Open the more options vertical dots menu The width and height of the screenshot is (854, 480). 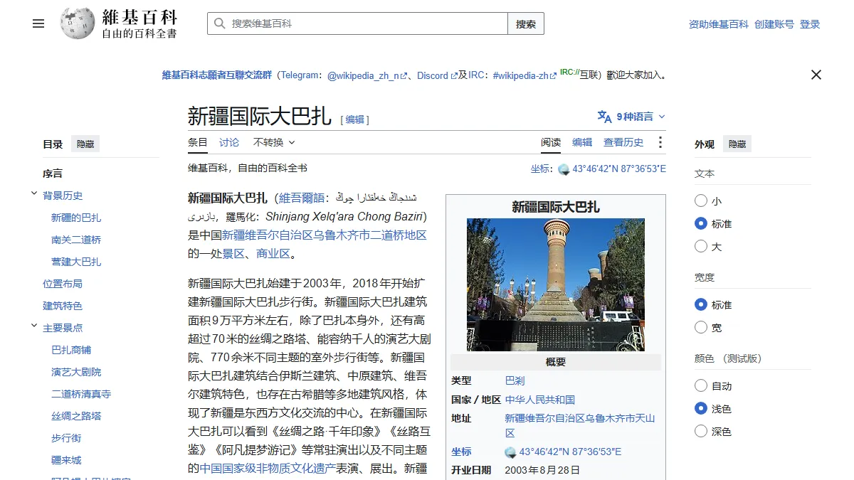pyautogui.click(x=660, y=142)
